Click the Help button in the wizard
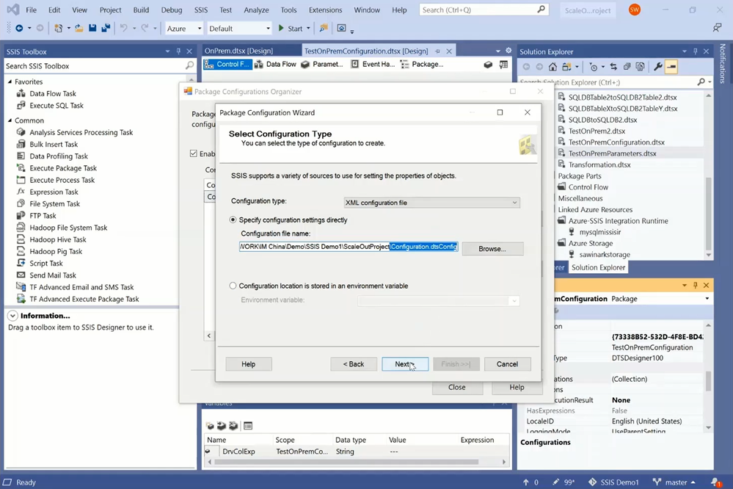The width and height of the screenshot is (733, 489). click(x=248, y=364)
